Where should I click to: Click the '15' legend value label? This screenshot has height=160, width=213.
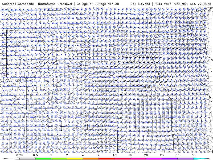click(x=130, y=155)
